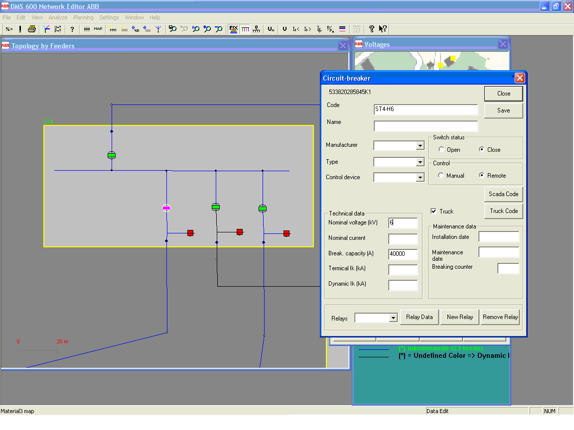Click the Un nominal voltage icon

(x=271, y=29)
